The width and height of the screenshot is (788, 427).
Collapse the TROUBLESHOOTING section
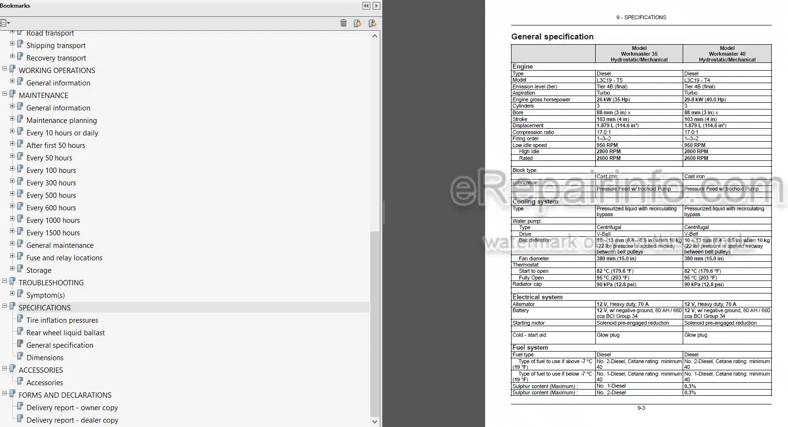[5, 281]
